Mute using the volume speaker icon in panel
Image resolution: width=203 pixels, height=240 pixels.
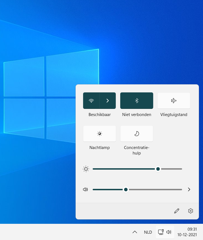86,189
